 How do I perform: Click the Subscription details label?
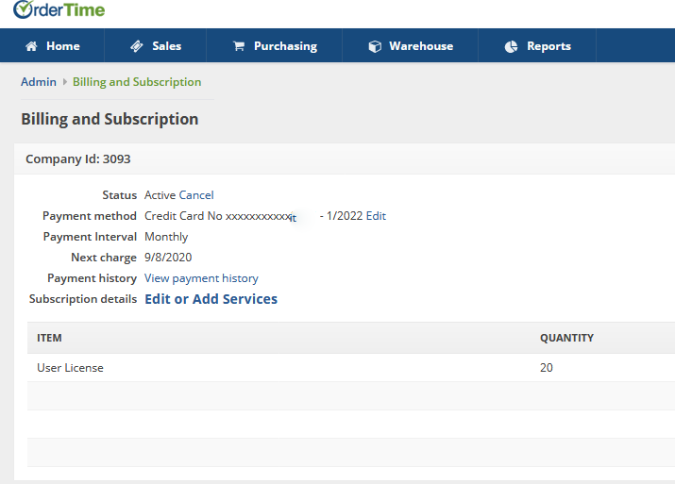tap(83, 299)
